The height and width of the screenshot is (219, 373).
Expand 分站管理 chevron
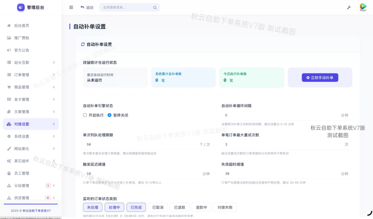pos(54,186)
